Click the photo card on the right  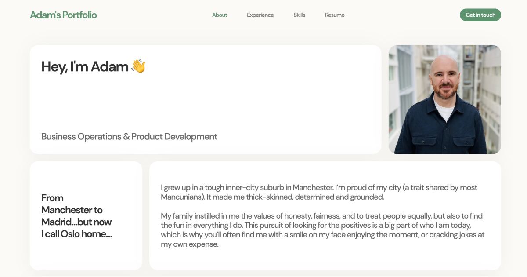pos(444,99)
